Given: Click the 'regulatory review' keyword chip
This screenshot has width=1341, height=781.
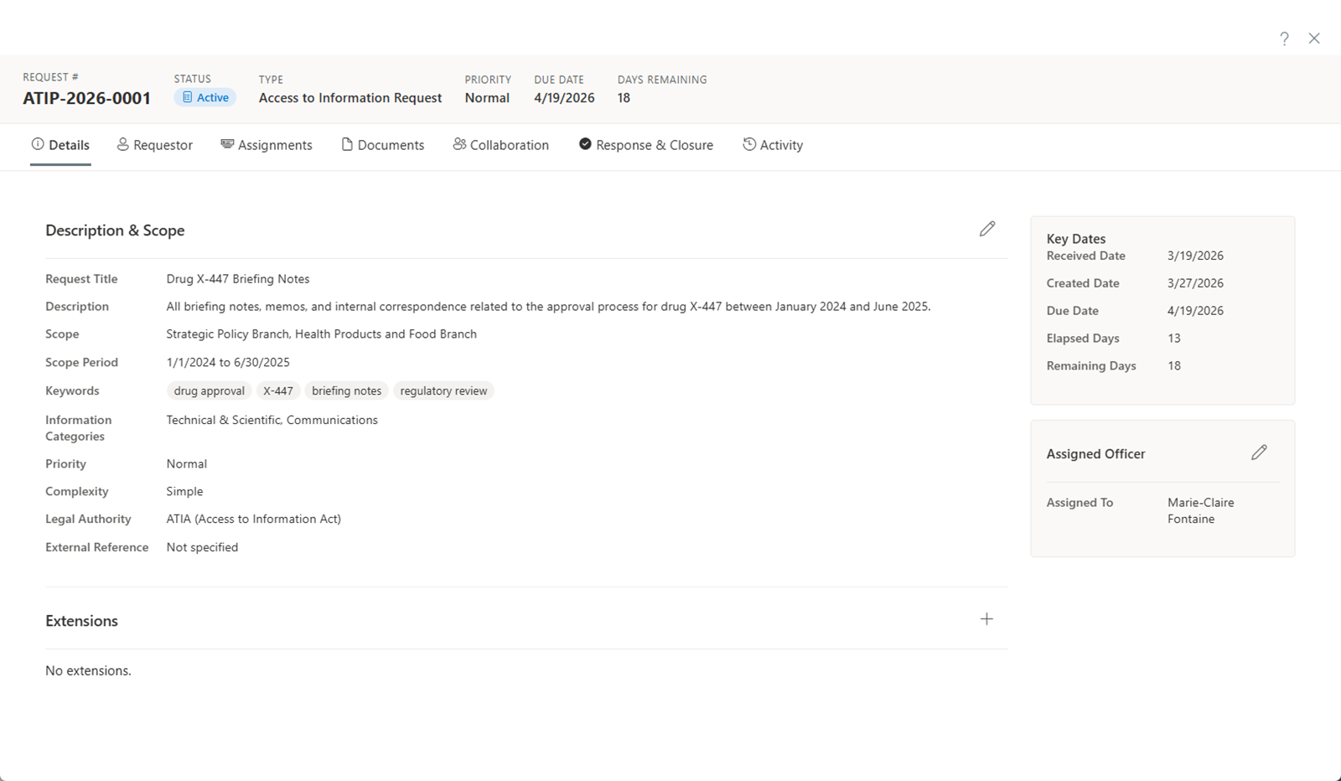Looking at the screenshot, I should pos(443,391).
